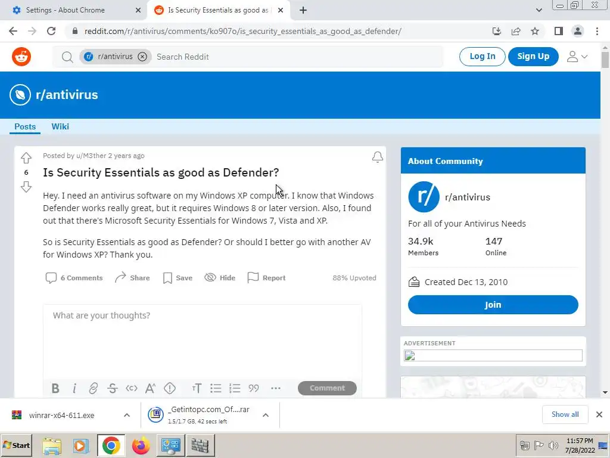The height and width of the screenshot is (458, 610).
Task: Apply inline code formatting
Action: click(x=132, y=388)
